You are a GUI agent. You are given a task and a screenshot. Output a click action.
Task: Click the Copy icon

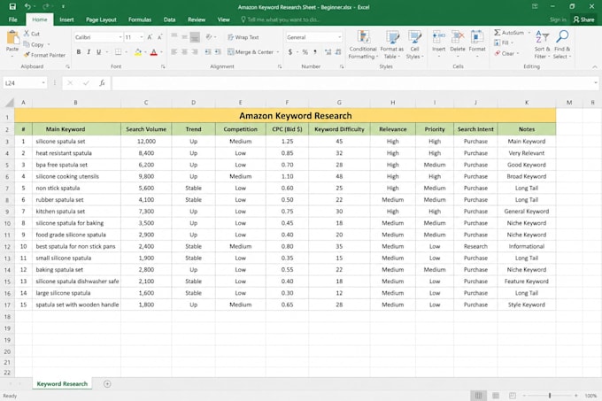click(27, 44)
